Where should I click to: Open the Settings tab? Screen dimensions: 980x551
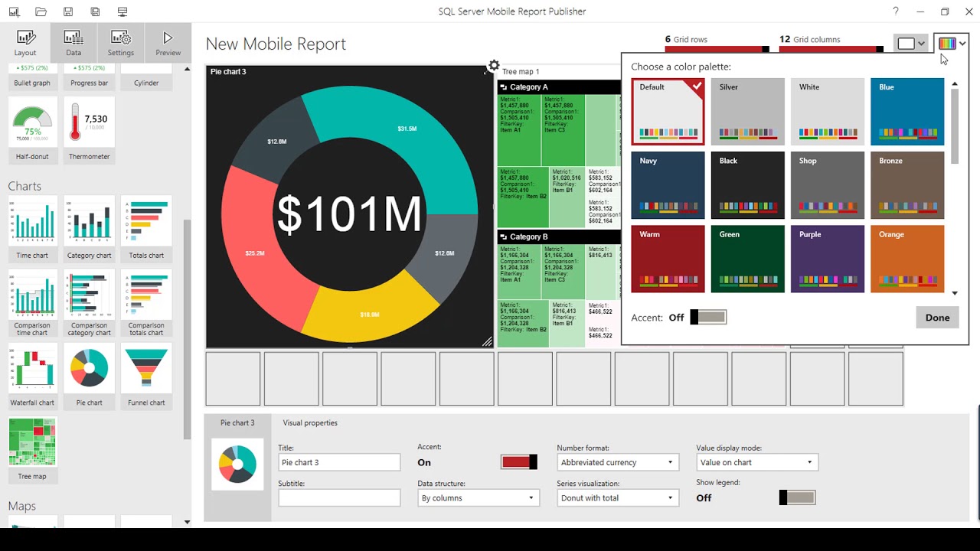click(120, 44)
